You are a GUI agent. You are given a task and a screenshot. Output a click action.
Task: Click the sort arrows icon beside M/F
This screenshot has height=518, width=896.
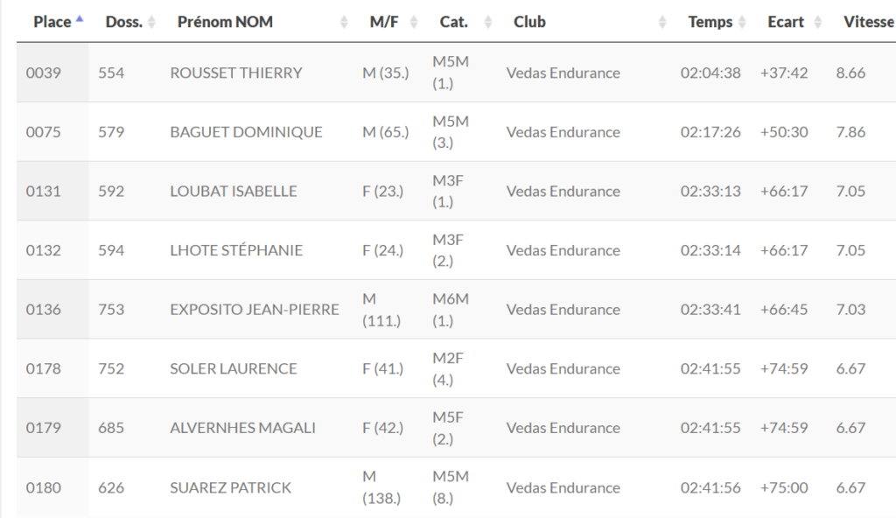(x=414, y=22)
